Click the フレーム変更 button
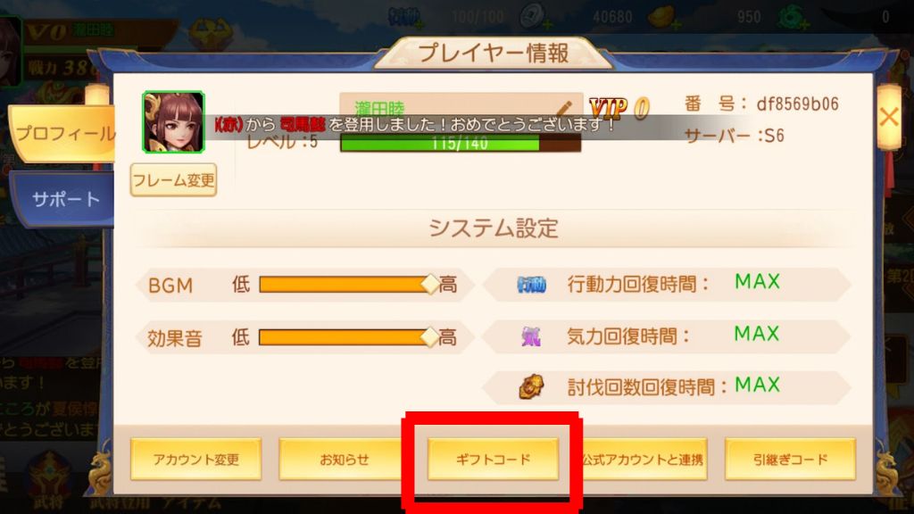Viewport: 914px width, 514px height. pyautogui.click(x=174, y=180)
